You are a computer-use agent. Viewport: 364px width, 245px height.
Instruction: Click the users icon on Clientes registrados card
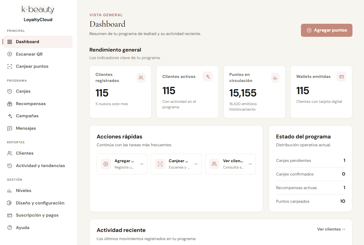point(141,78)
